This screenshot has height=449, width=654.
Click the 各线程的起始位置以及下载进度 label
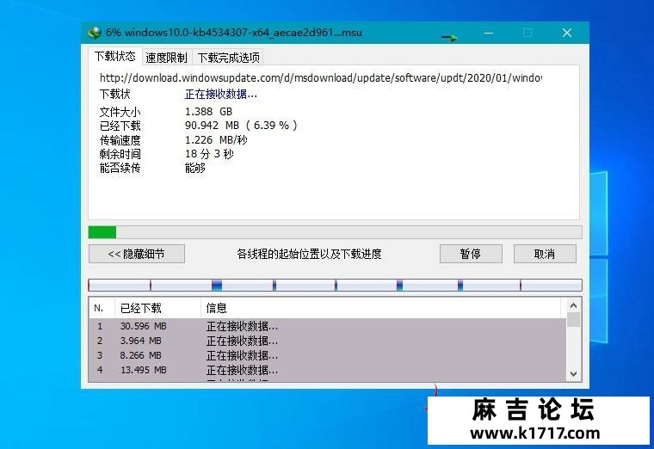point(309,254)
